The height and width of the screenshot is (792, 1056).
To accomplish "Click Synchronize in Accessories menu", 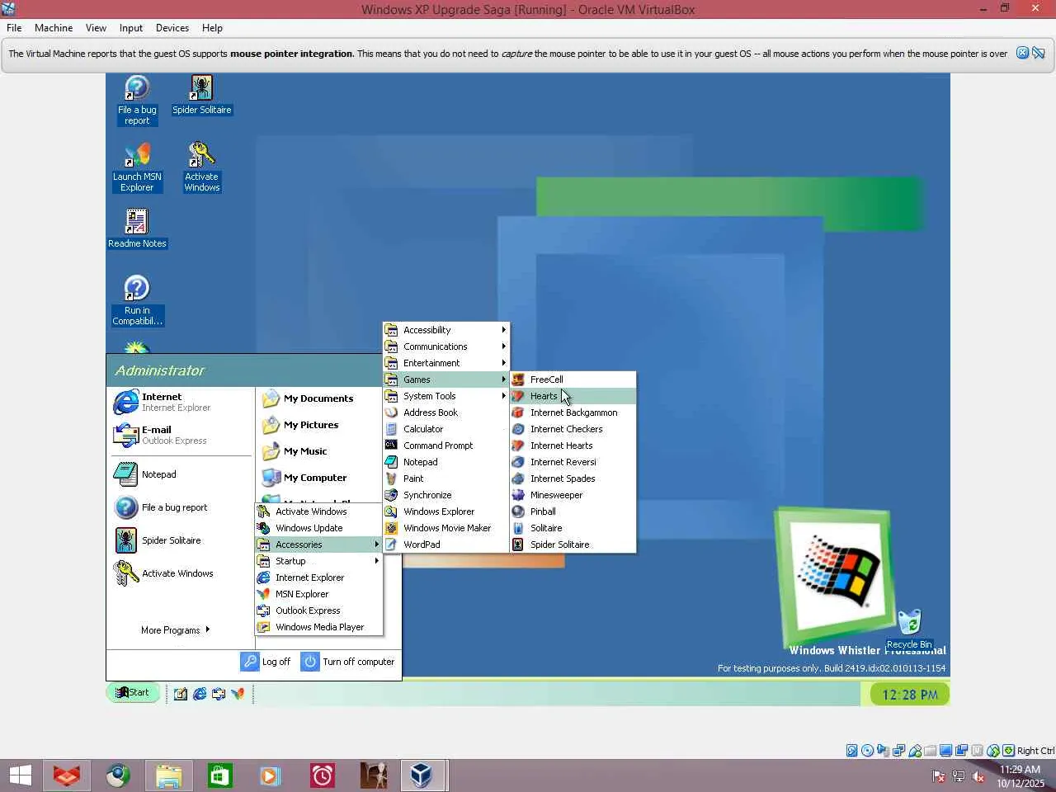I will click(446, 495).
